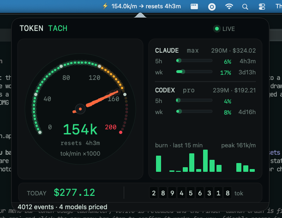Click Claude 5h 6% value
The image size is (282, 218).
228,61
